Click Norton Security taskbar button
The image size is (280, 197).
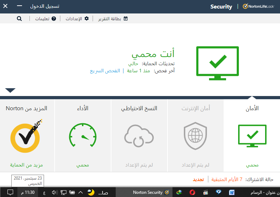144,192
